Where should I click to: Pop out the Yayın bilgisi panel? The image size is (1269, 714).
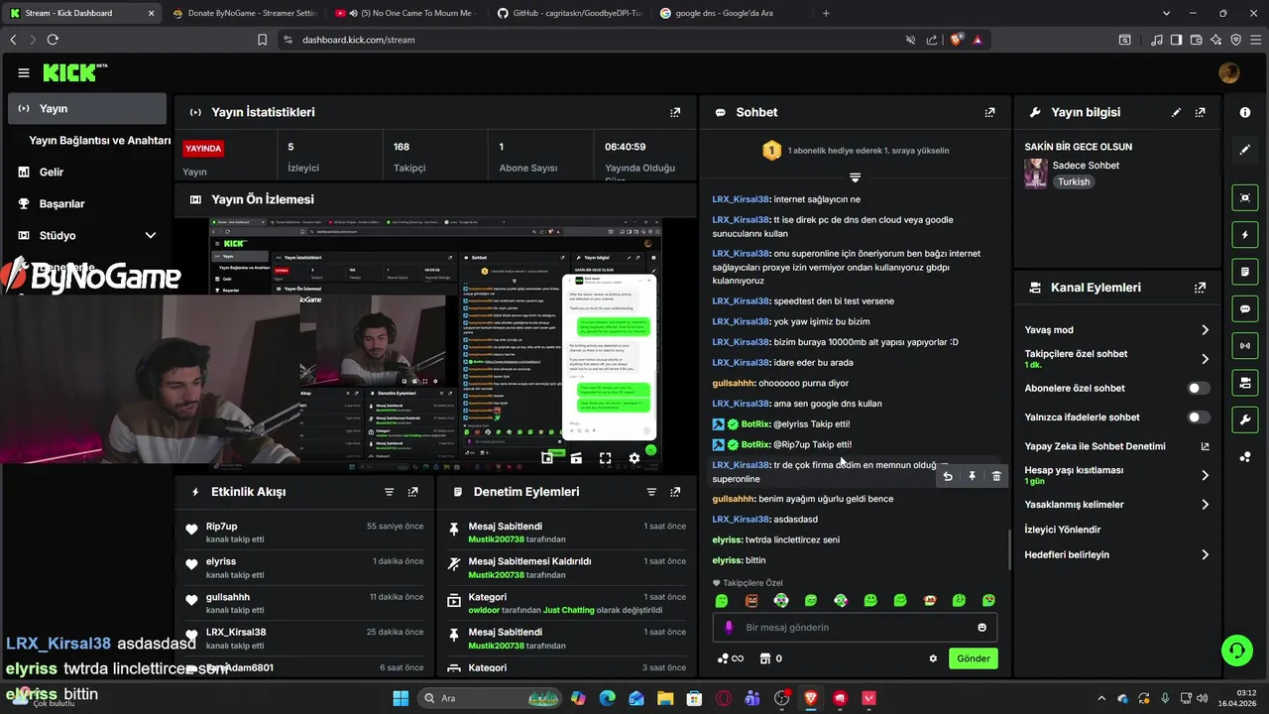point(1201,112)
